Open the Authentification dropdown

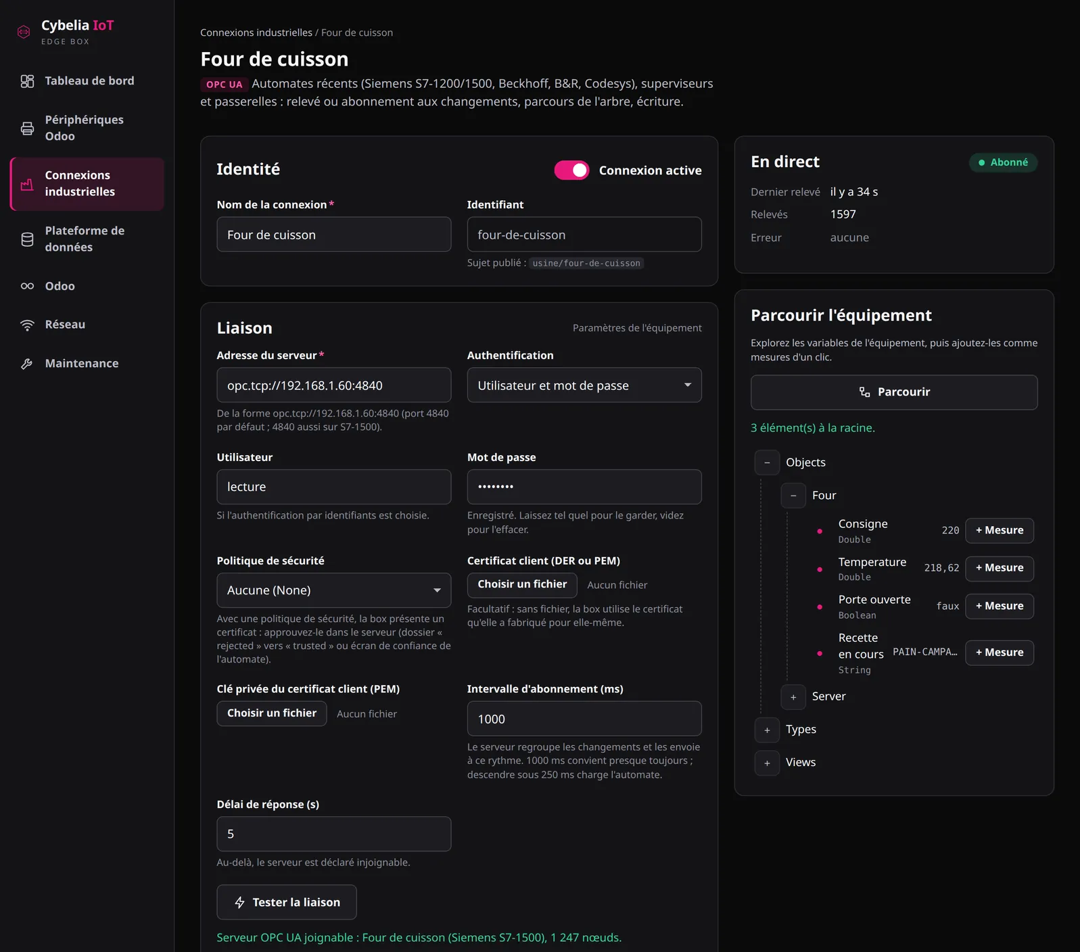[x=584, y=385]
